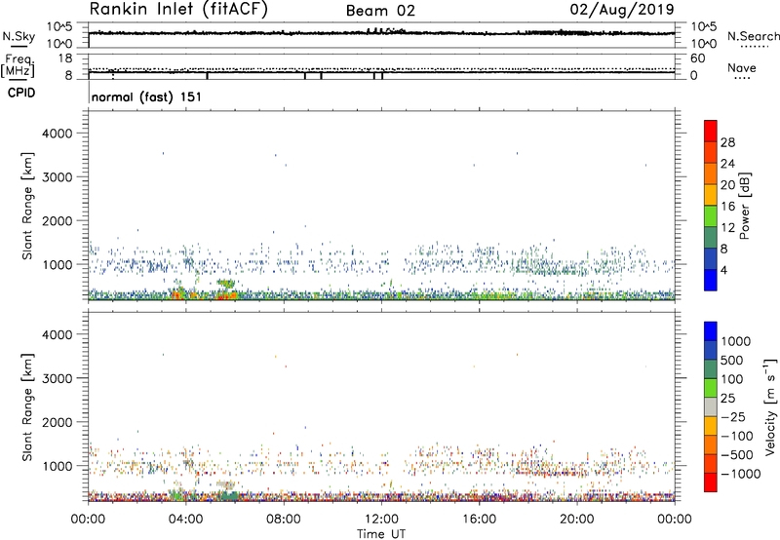Click the '2000' tick of velocity panel
The width and height of the screenshot is (780, 540).
[x=57, y=422]
